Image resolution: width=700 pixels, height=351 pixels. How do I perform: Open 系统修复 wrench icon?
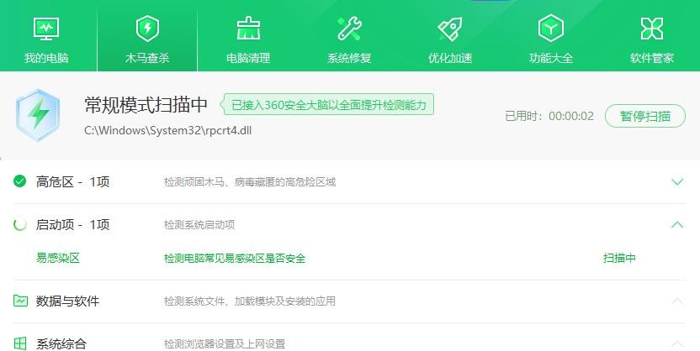pyautogui.click(x=349, y=29)
